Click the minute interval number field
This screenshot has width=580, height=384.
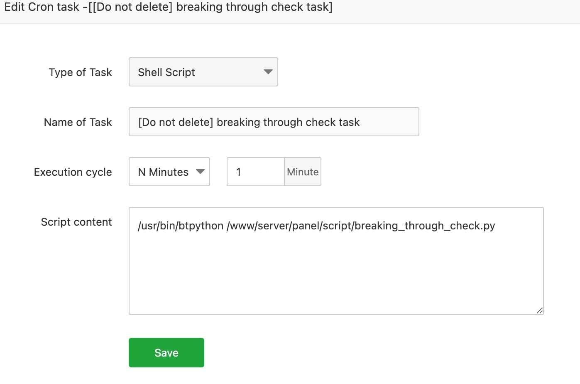click(x=255, y=172)
